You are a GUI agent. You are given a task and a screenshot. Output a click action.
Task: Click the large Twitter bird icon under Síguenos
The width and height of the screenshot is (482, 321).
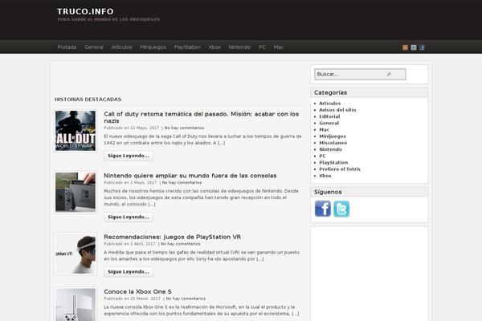tap(341, 209)
